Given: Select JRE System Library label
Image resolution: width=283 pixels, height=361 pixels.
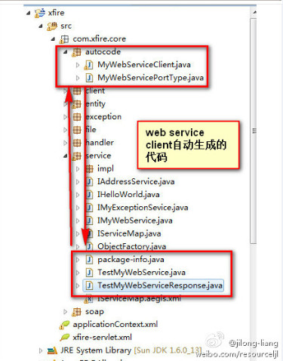Looking at the screenshot, I should pyautogui.click(x=96, y=350).
